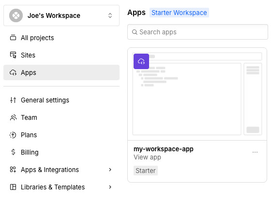Open the my-workspace-app more options menu
This screenshot has width=272, height=201.
[x=255, y=152]
